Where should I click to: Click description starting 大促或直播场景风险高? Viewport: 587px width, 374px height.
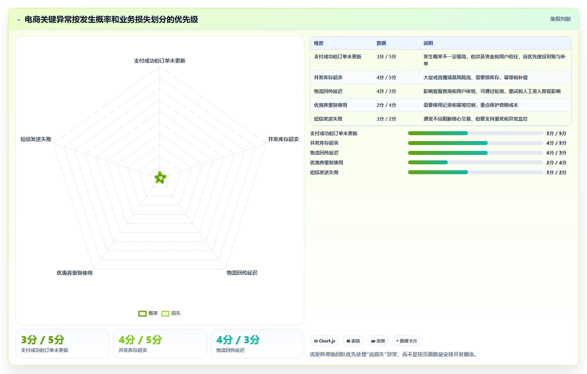[x=475, y=78]
